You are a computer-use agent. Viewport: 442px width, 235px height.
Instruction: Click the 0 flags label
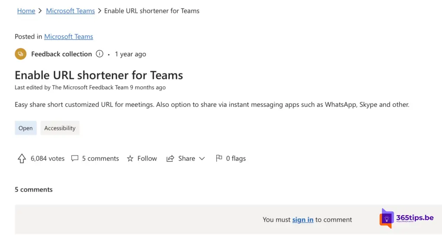236,159
